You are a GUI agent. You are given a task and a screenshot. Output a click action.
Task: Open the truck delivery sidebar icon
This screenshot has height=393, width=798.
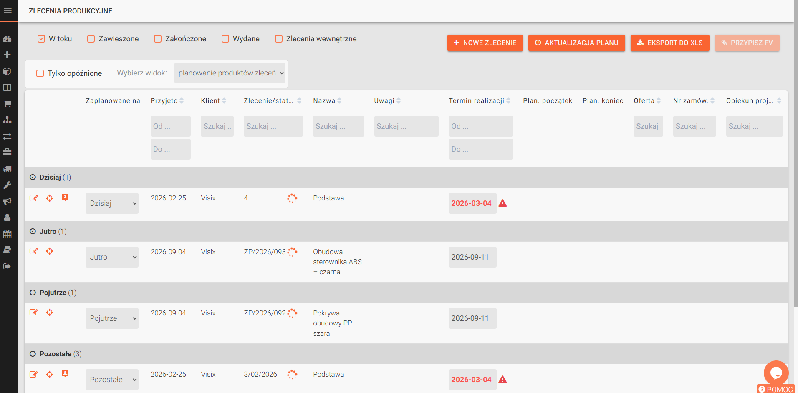(7, 169)
